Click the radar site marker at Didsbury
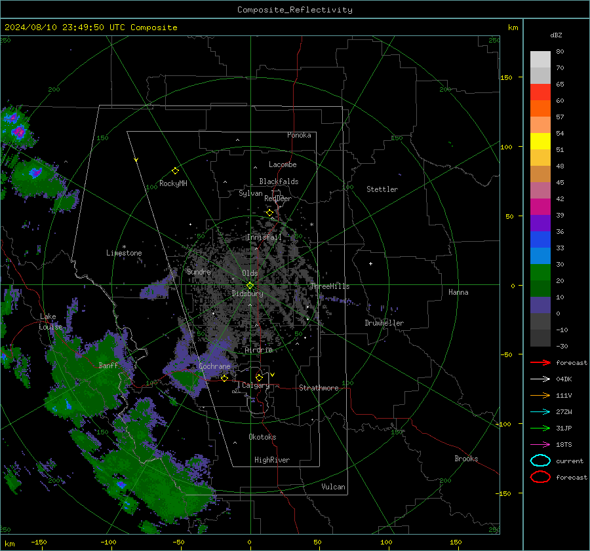This screenshot has height=551, width=590. 250,286
